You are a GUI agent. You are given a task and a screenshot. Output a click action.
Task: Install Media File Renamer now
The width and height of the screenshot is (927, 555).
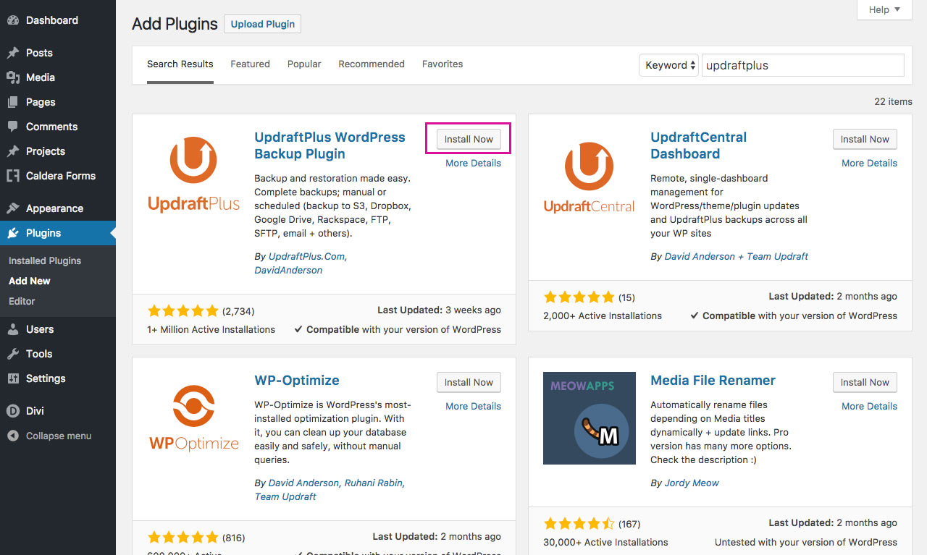pos(865,382)
